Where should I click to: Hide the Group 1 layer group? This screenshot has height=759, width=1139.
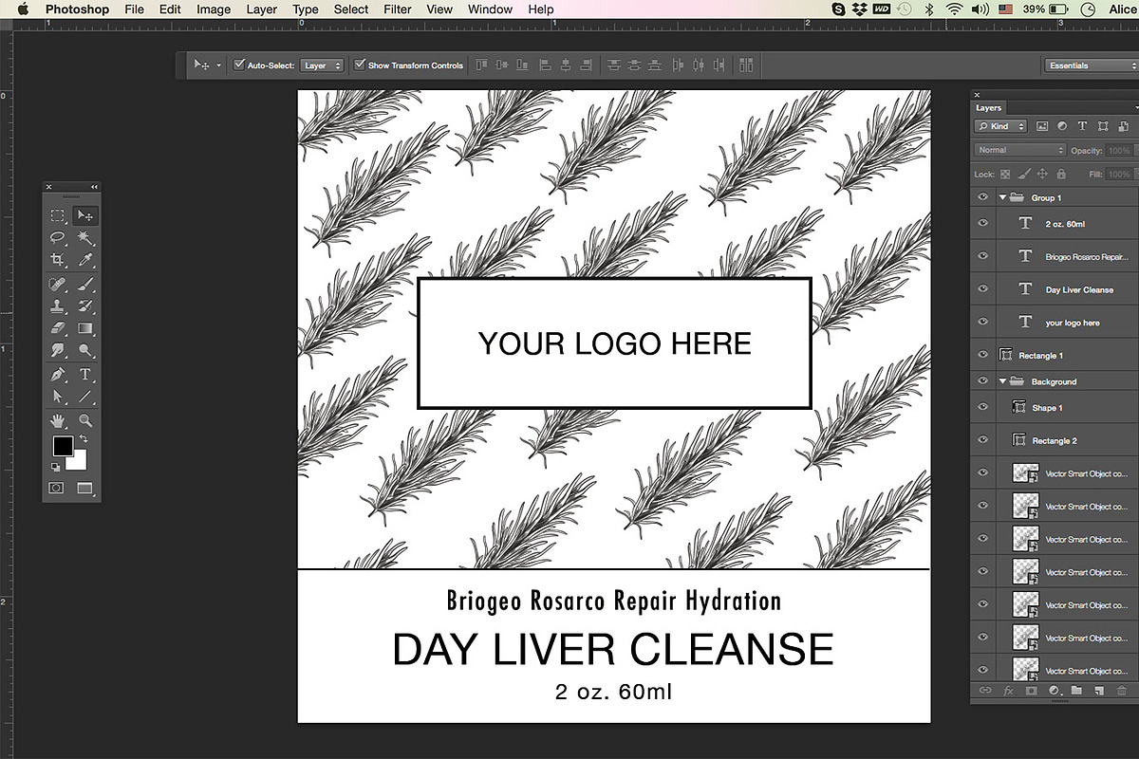(982, 197)
